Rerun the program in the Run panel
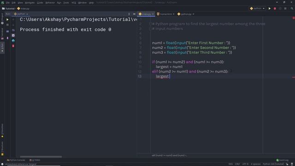 click(x=7, y=19)
